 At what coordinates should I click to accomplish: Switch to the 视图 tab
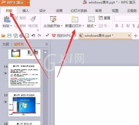point(115,11)
